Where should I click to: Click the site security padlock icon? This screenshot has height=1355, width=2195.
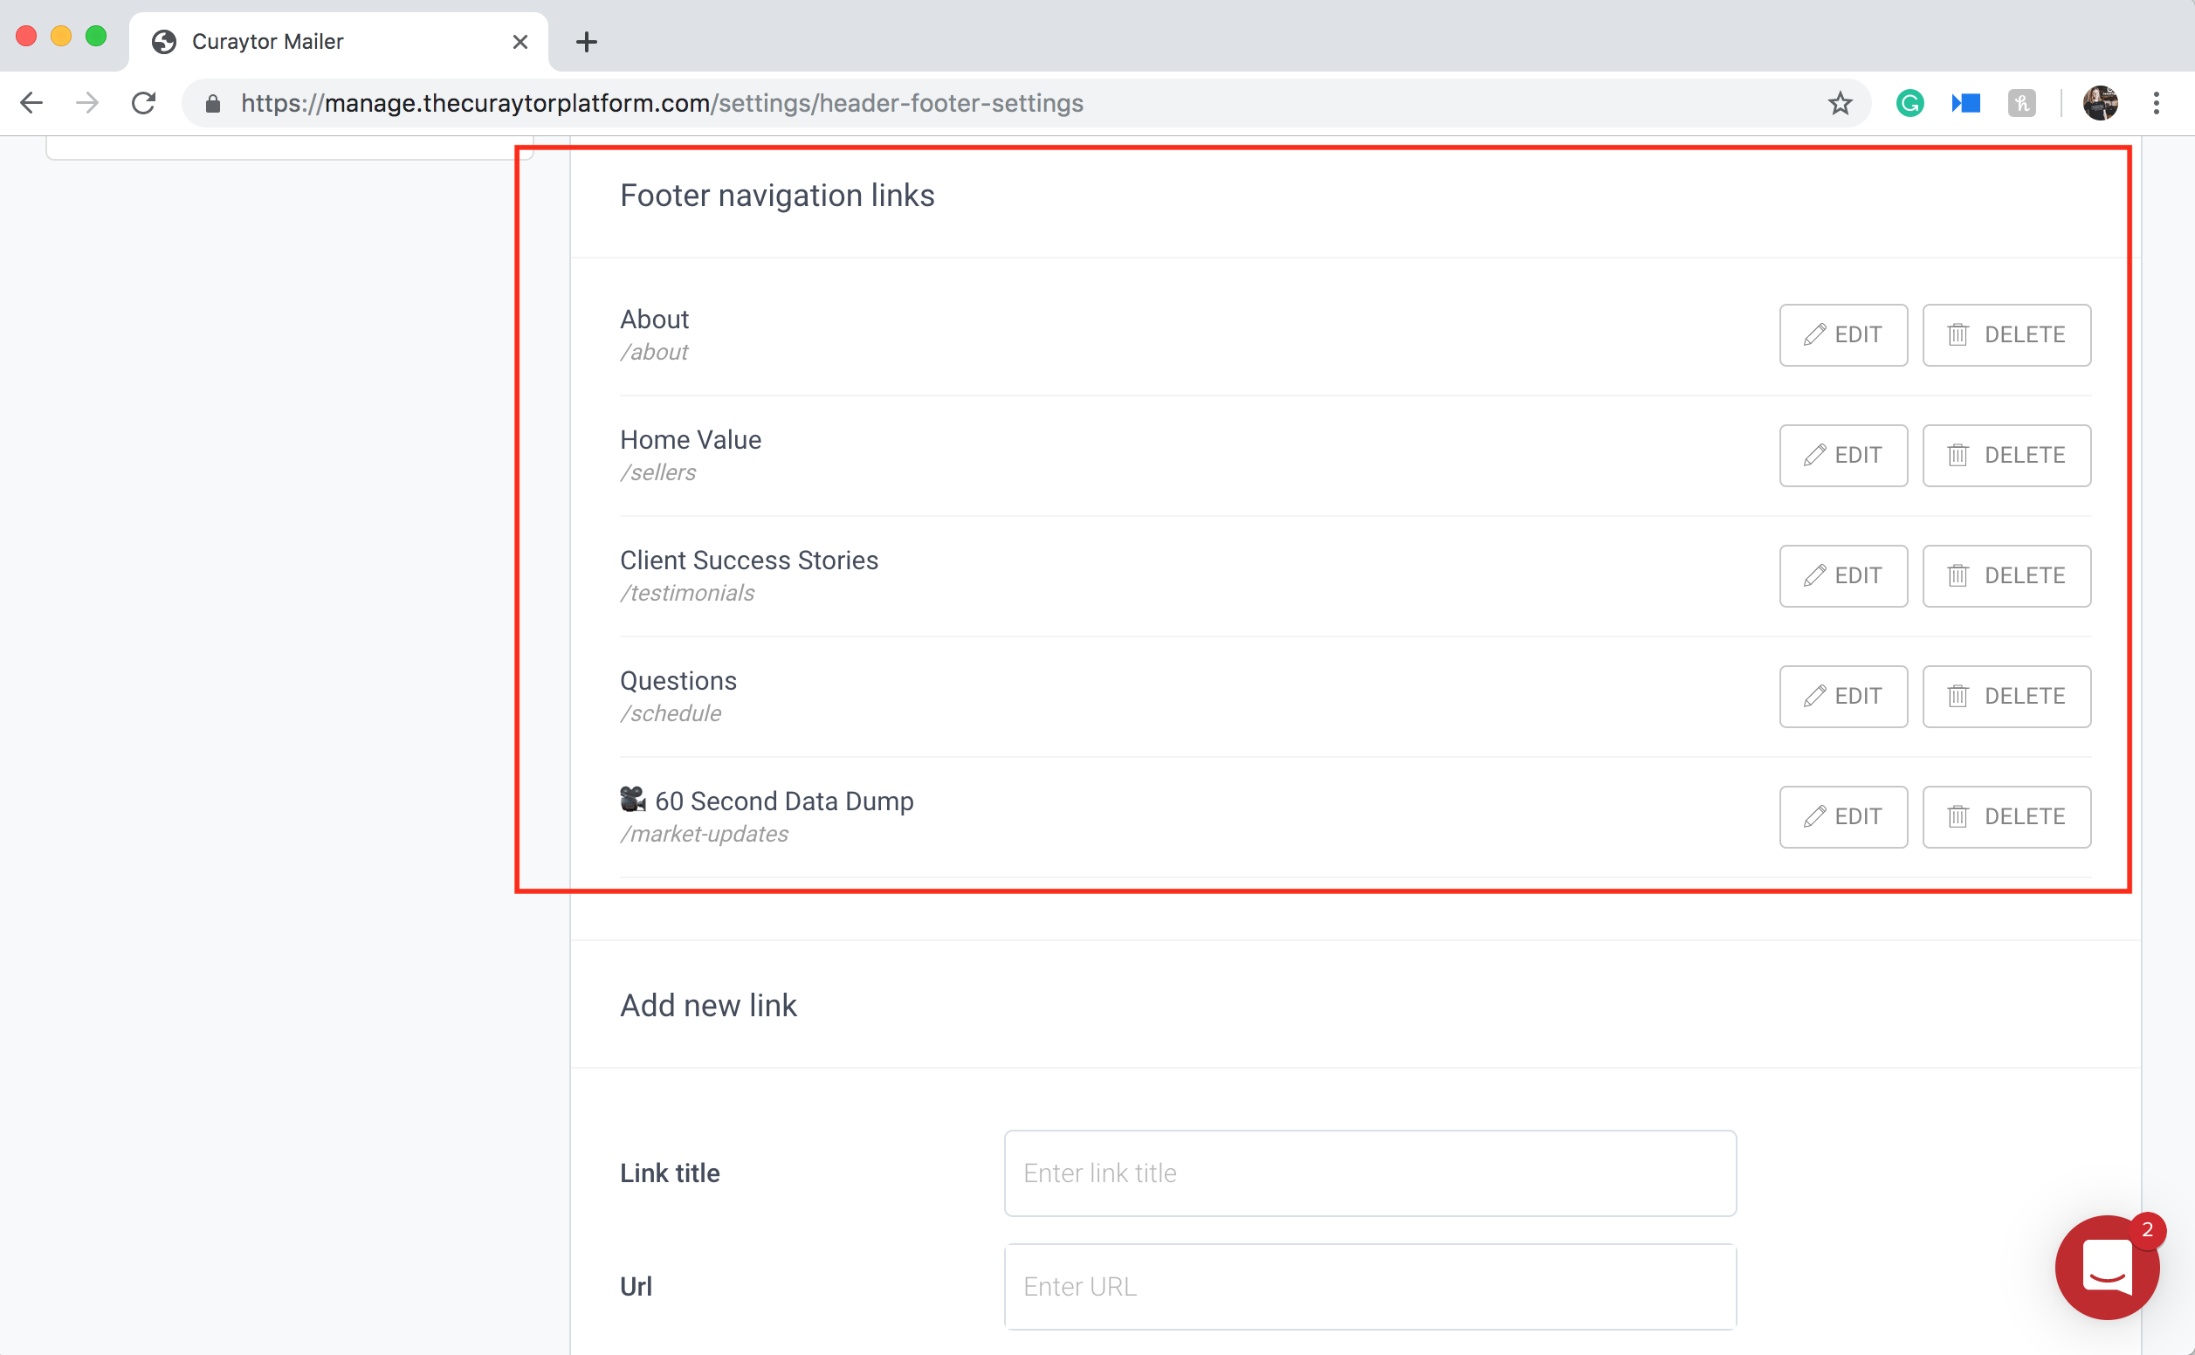pos(212,104)
